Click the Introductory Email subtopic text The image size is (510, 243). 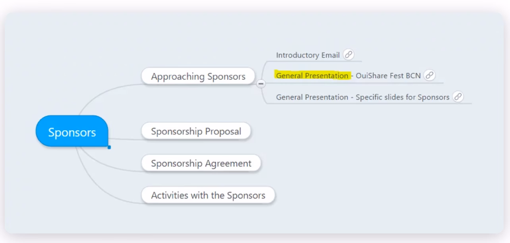click(308, 55)
